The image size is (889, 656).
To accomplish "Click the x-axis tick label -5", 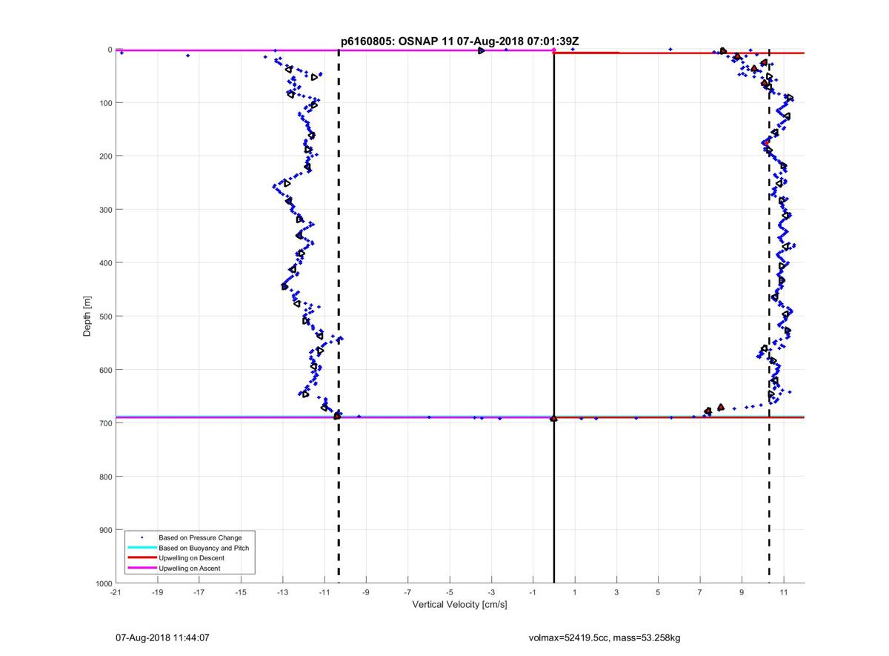I will coord(449,593).
